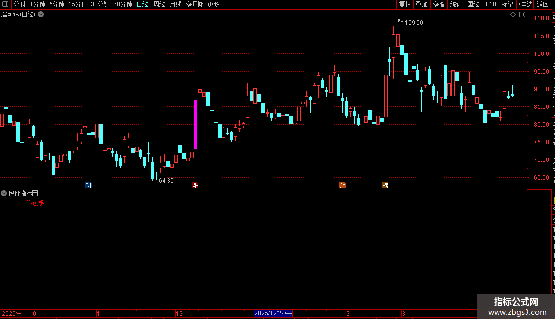555x319 pixels.
Task: Switch to the 60分钟 period
Action: [123, 4]
